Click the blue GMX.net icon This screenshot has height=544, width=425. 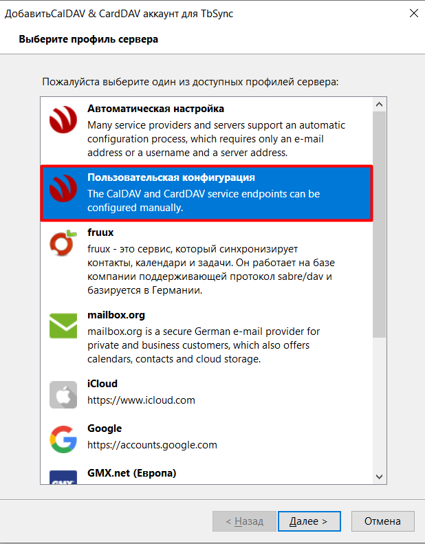coord(63,477)
